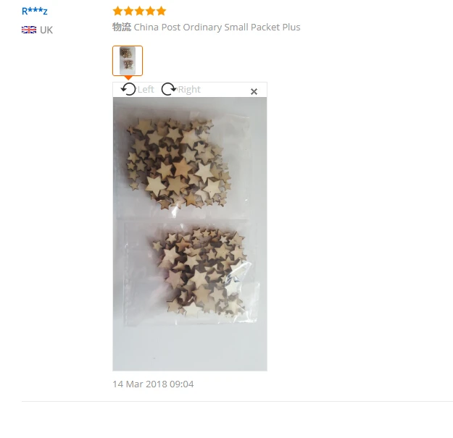
Task: Select the second rating star
Action: (x=129, y=12)
